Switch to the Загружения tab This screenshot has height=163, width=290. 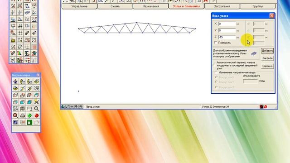tap(222, 6)
